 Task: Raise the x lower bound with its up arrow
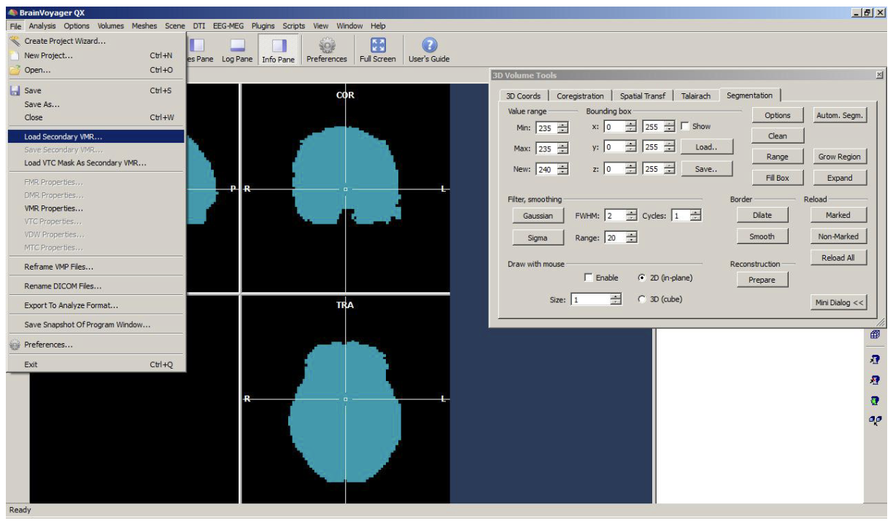[x=631, y=124]
